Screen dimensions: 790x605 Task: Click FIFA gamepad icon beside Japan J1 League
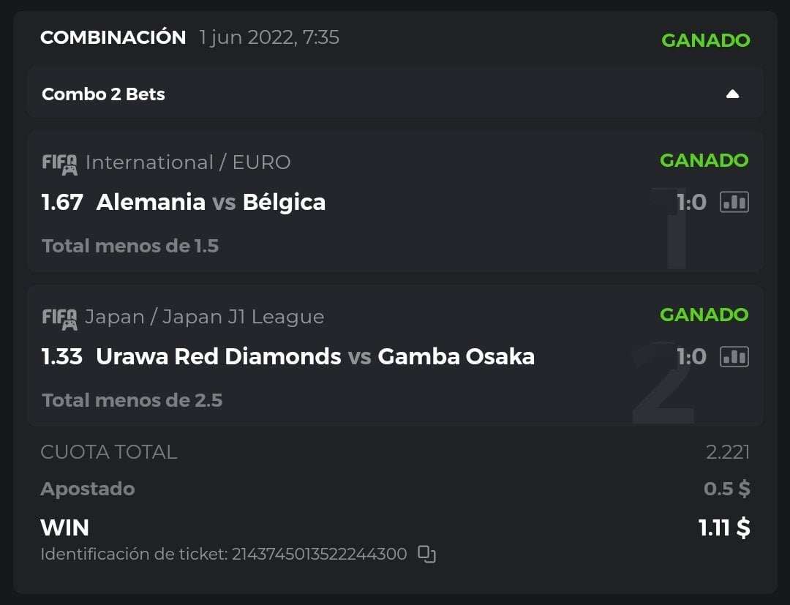tap(59, 317)
